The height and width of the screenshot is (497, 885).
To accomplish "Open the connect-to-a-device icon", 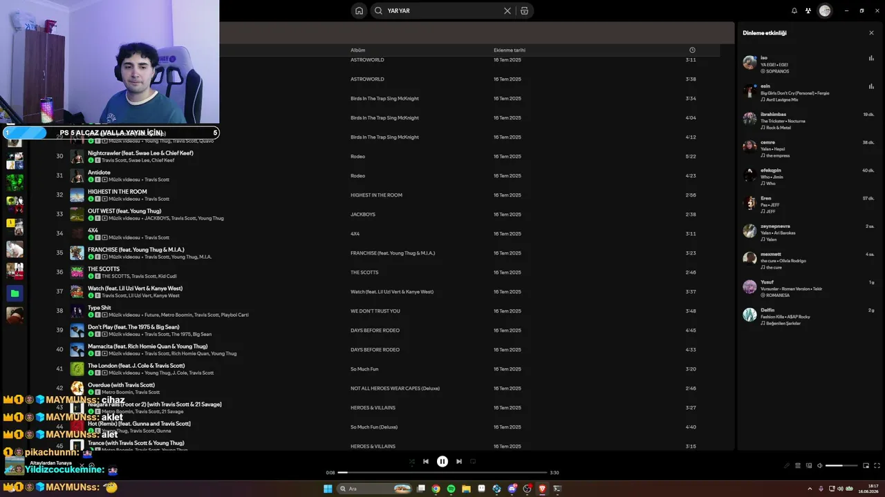I will click(x=809, y=466).
